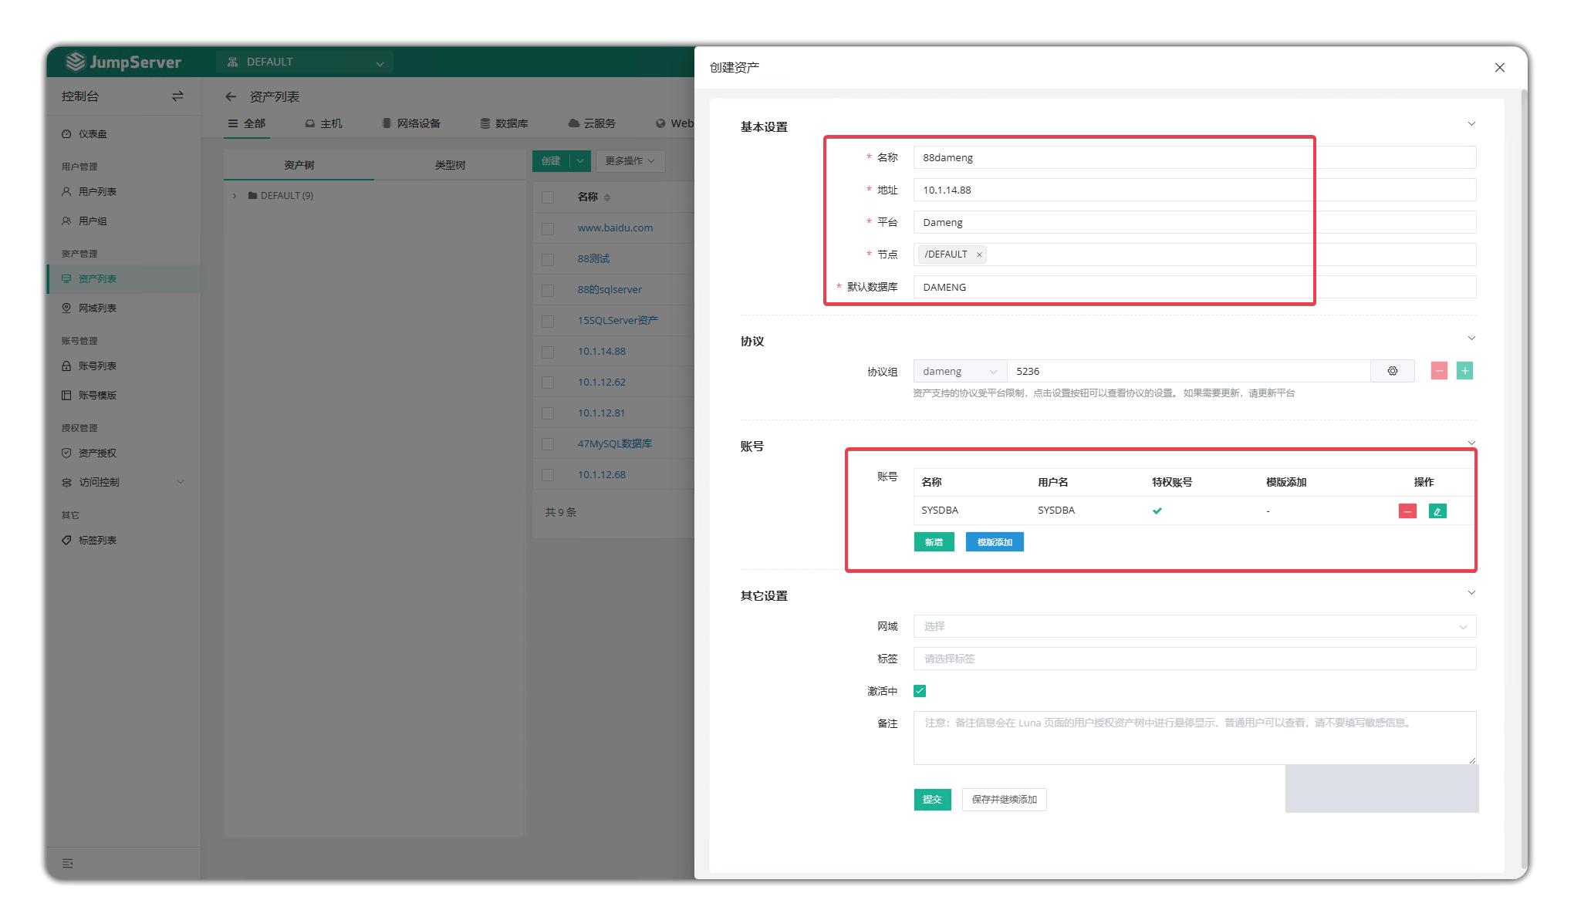Remove the dameng protocol with the minus button

pos(1439,371)
